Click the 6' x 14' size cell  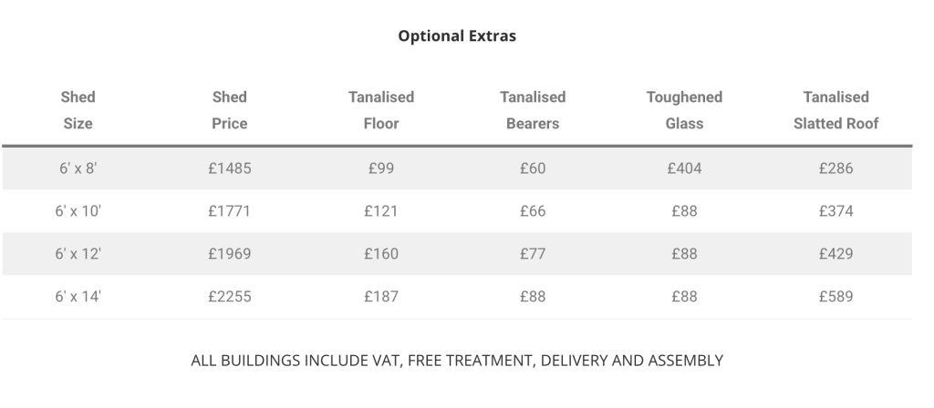click(x=78, y=296)
